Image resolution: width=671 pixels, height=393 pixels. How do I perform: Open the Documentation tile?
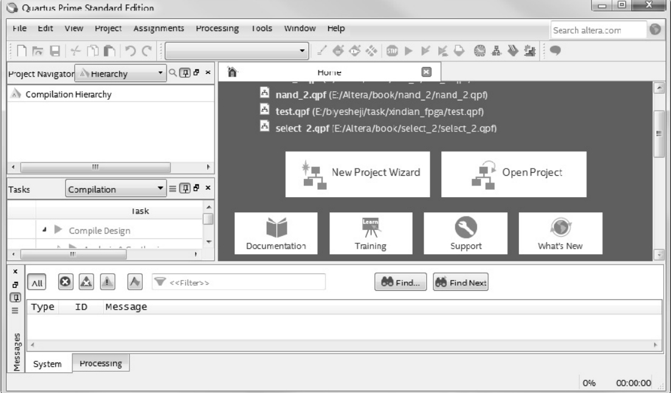coord(276,234)
